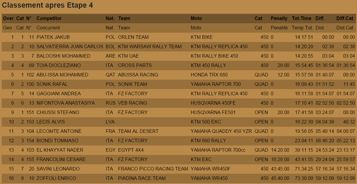The width and height of the screenshot is (357, 184).
Task: Select competitor PIATEK JAKUB
Action: pyautogui.click(x=53, y=37)
